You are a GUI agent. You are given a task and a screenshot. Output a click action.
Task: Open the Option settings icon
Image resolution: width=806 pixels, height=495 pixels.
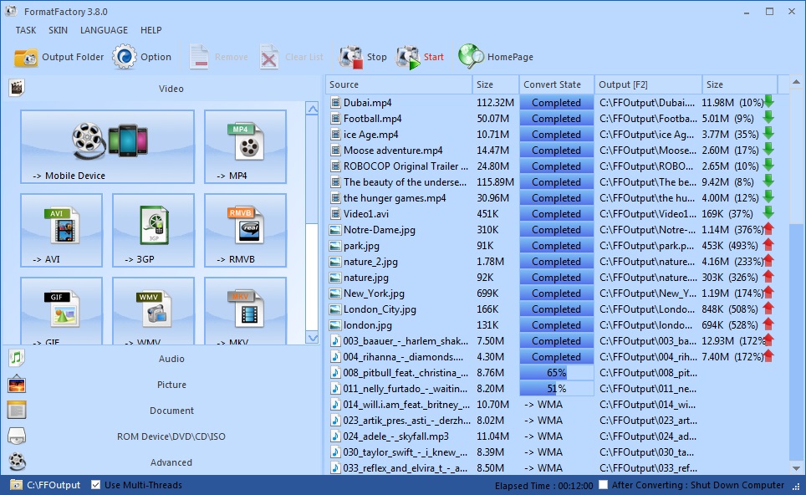125,57
